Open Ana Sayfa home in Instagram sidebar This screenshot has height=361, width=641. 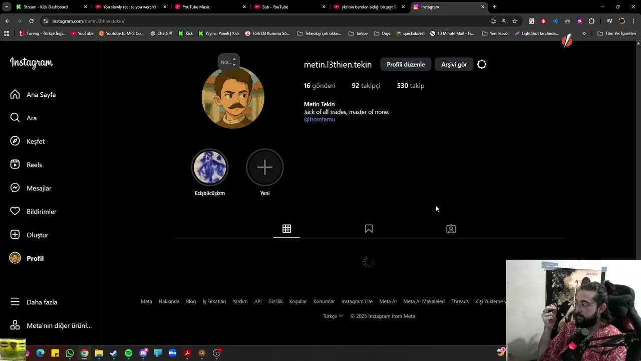point(33,94)
